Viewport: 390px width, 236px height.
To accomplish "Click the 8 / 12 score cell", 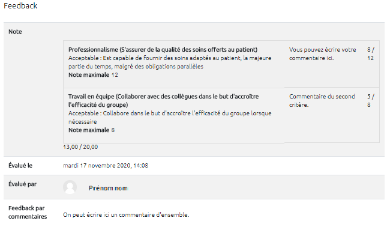I will click(x=371, y=54).
